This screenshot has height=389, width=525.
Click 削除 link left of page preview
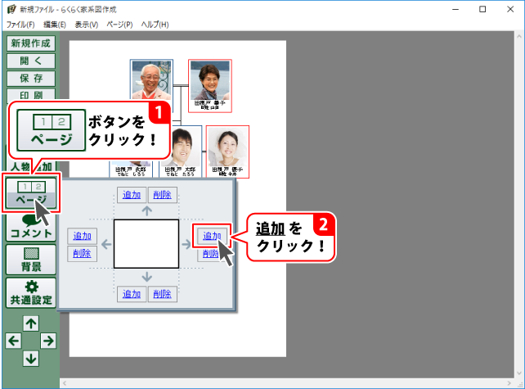(x=82, y=254)
